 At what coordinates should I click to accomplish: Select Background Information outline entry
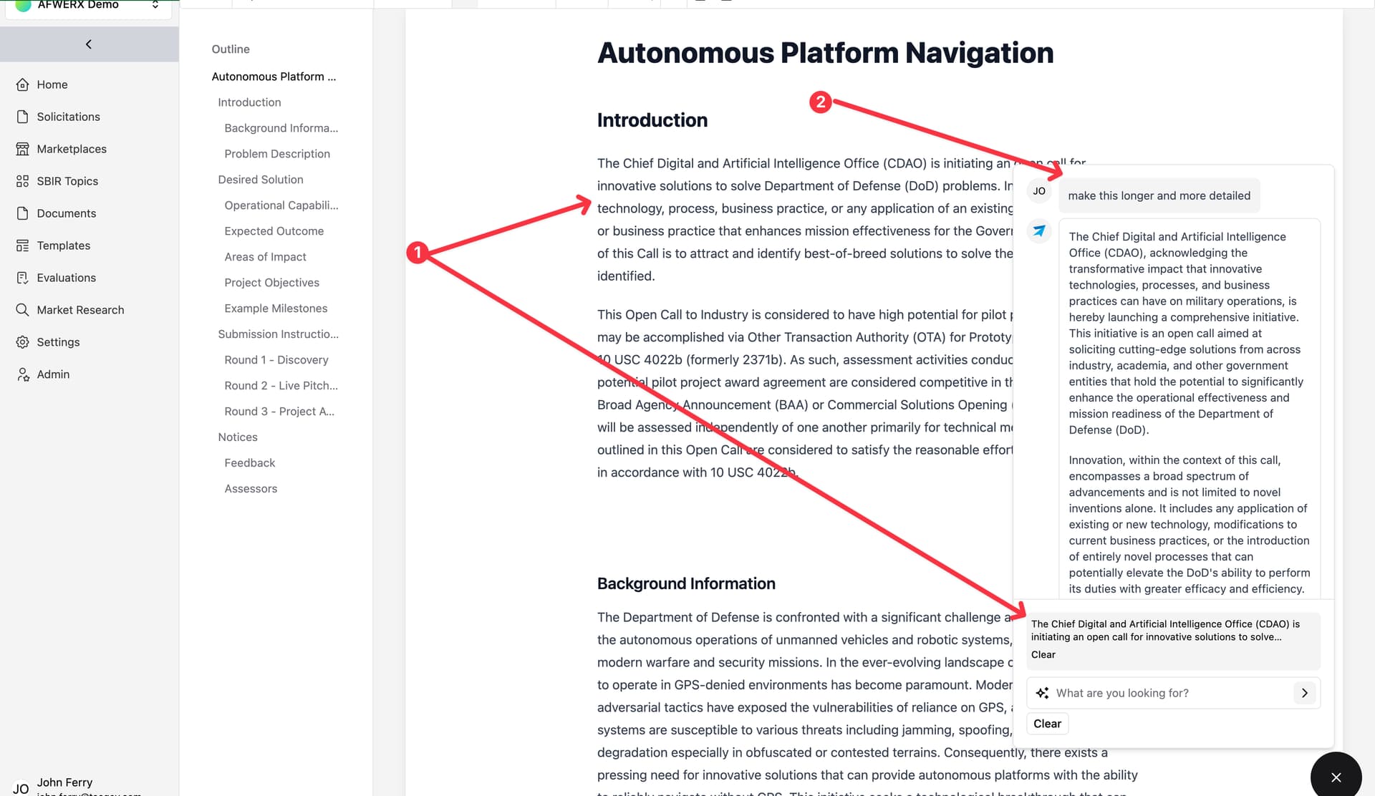click(x=281, y=128)
